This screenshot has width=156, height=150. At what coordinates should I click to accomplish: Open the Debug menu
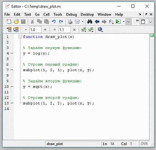[x=71, y=14]
